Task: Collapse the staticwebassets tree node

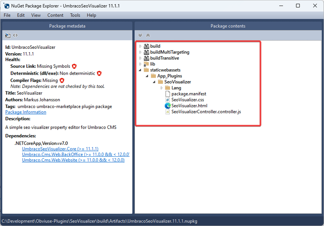Action: [x=140, y=70]
